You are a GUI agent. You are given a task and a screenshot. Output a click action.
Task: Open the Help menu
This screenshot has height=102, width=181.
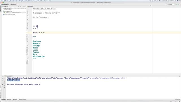coord(50,1)
